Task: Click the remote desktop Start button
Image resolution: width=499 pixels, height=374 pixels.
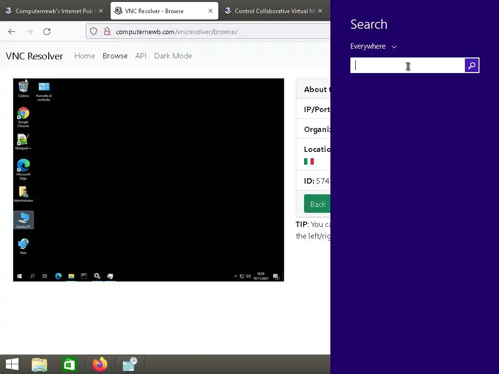Action: click(x=19, y=276)
